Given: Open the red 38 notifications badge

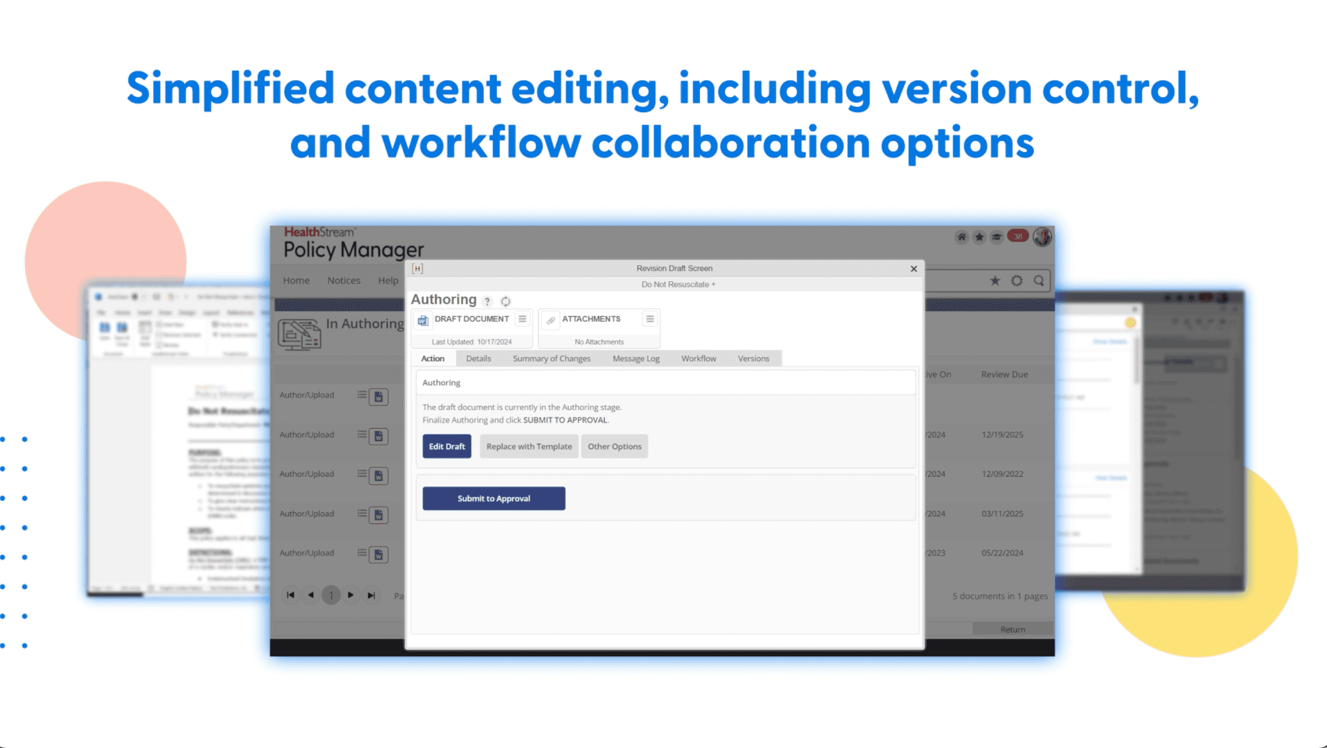Looking at the screenshot, I should [x=1018, y=236].
